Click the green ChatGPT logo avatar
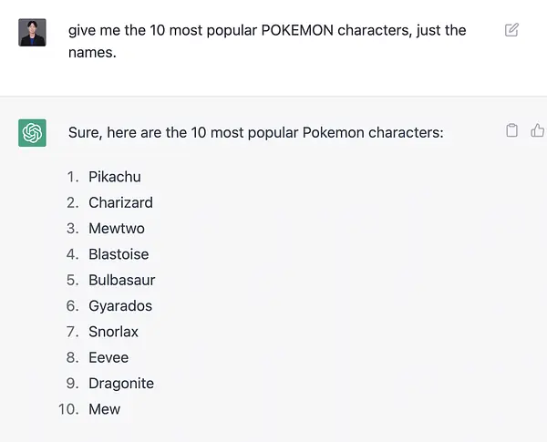This screenshot has width=547, height=442. tap(32, 133)
